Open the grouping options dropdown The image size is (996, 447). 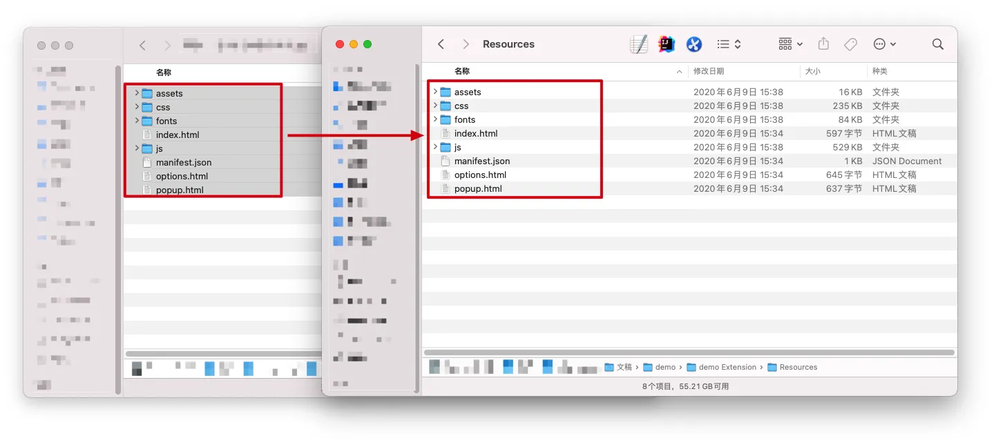(x=791, y=44)
